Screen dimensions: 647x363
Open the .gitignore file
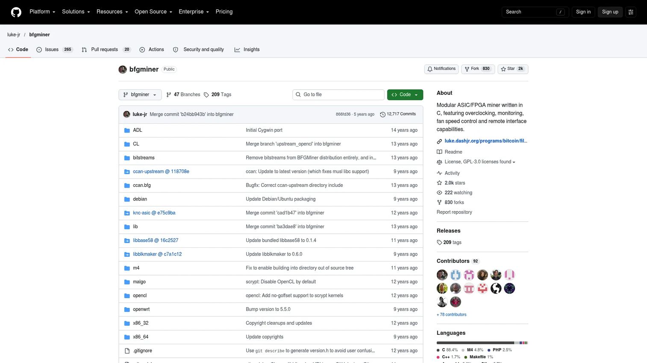[142, 351]
